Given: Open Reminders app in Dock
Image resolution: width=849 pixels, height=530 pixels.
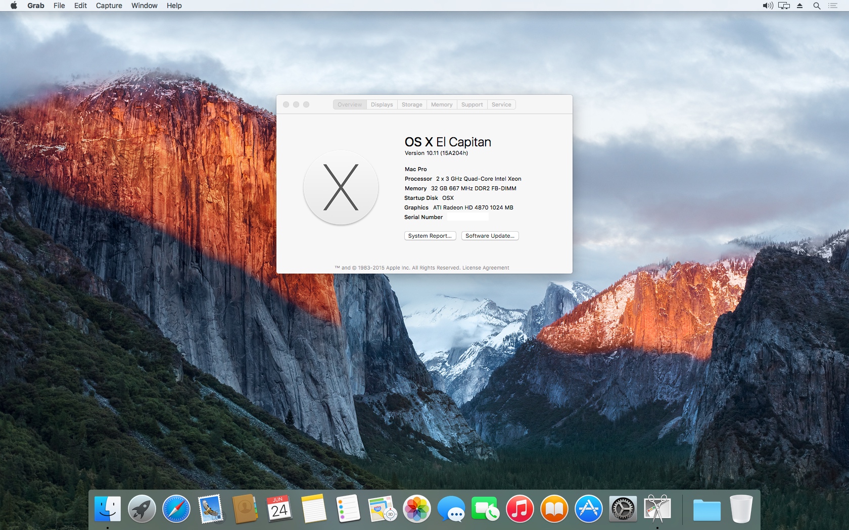Looking at the screenshot, I should coord(348,508).
